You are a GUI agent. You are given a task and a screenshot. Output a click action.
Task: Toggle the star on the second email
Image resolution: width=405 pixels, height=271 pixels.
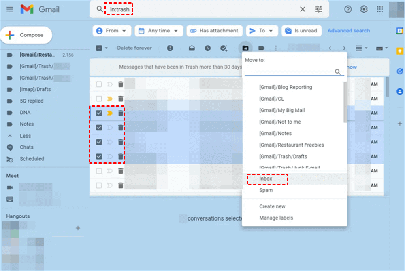pyautogui.click(x=110, y=99)
